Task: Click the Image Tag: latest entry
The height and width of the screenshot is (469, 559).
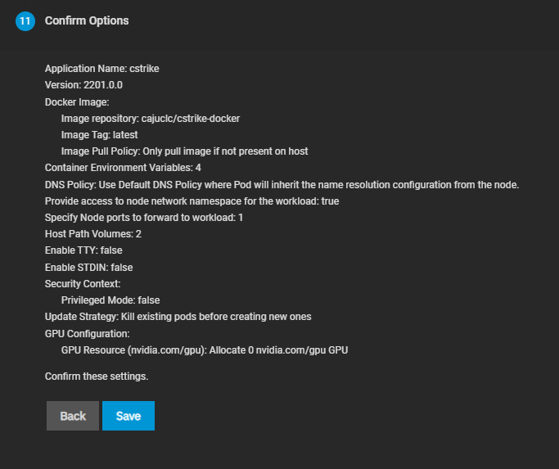Action: (99, 134)
